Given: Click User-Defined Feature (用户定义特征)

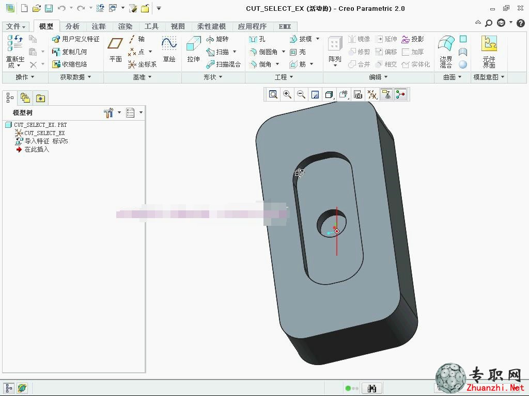Looking at the screenshot, I should click(75, 39).
